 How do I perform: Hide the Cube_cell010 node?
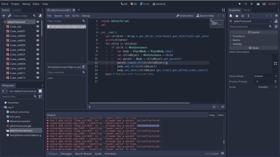pyautogui.click(x=38, y=68)
